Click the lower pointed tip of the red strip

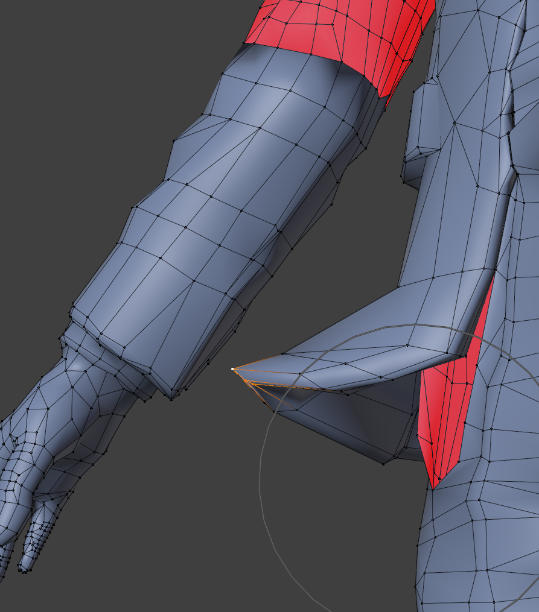pyautogui.click(x=433, y=485)
